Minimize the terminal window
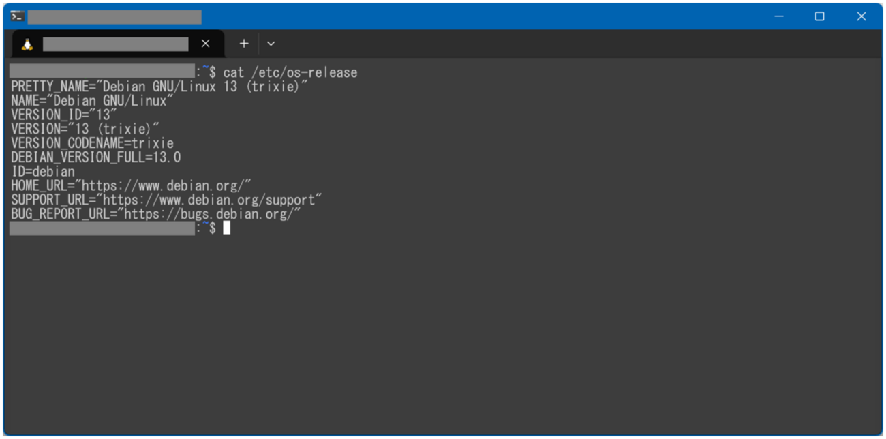Image resolution: width=886 pixels, height=439 pixels. [778, 16]
